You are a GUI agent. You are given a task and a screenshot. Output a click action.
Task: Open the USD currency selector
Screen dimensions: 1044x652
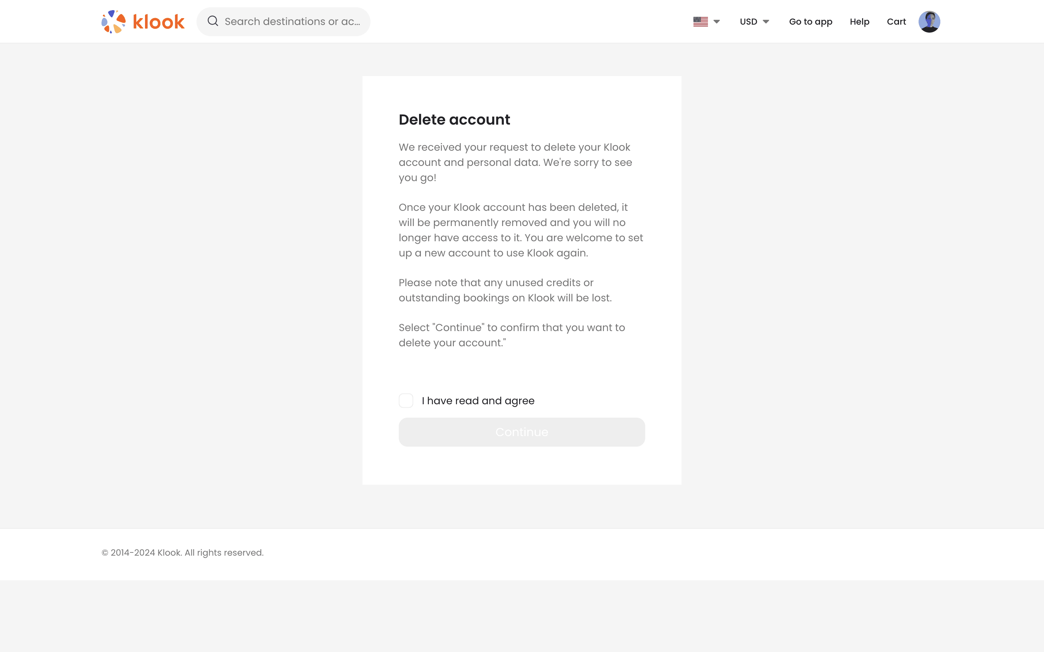tap(749, 22)
